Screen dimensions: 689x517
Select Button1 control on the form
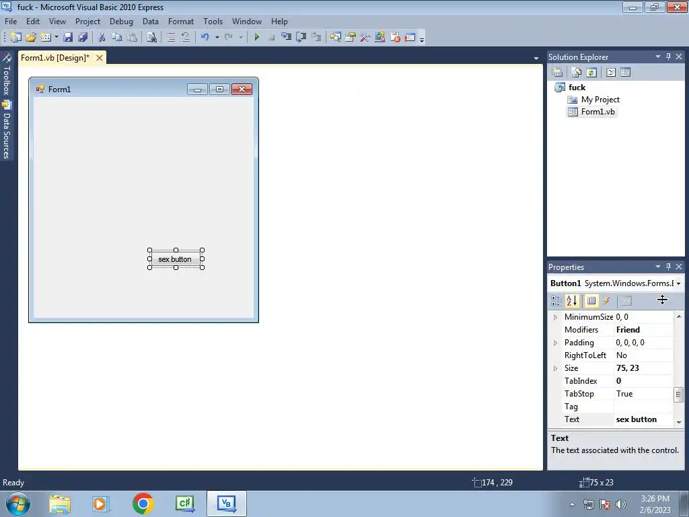coord(176,259)
